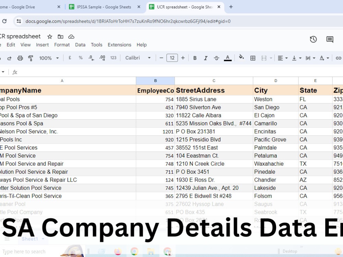Open version history clock icon
Screen dimensions: 343x257
313,39
